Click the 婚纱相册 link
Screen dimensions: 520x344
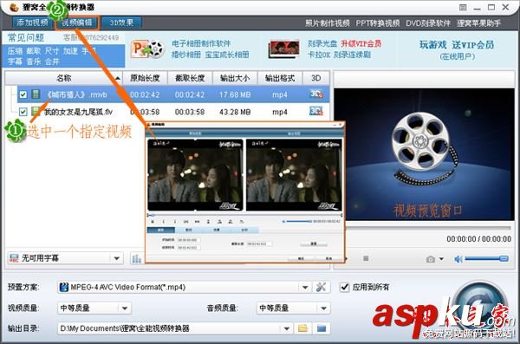[x=186, y=55]
